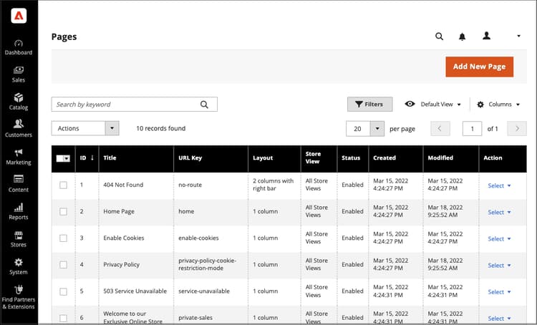
Task: Check the 503 Service Unavailable row checkbox
Action: (x=63, y=291)
